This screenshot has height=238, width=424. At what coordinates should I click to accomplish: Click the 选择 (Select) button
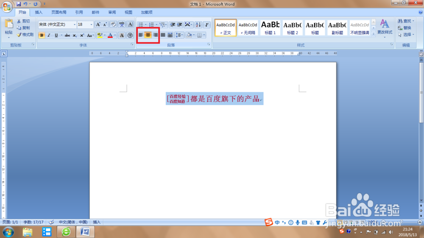pos(406,35)
